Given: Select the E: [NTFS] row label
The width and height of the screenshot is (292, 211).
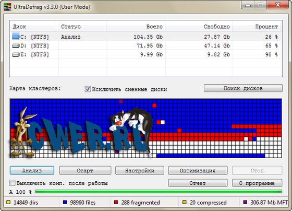Looking at the screenshot, I should click(34, 54).
